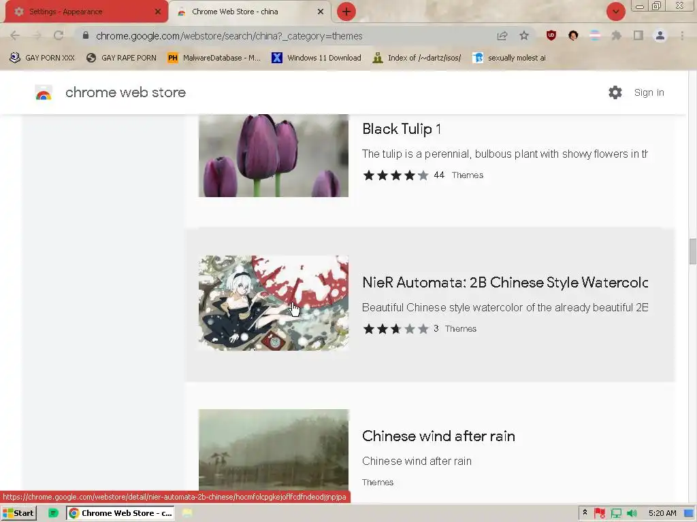Close the Chrome Web Store tab
The height and width of the screenshot is (522, 697).
tap(321, 12)
